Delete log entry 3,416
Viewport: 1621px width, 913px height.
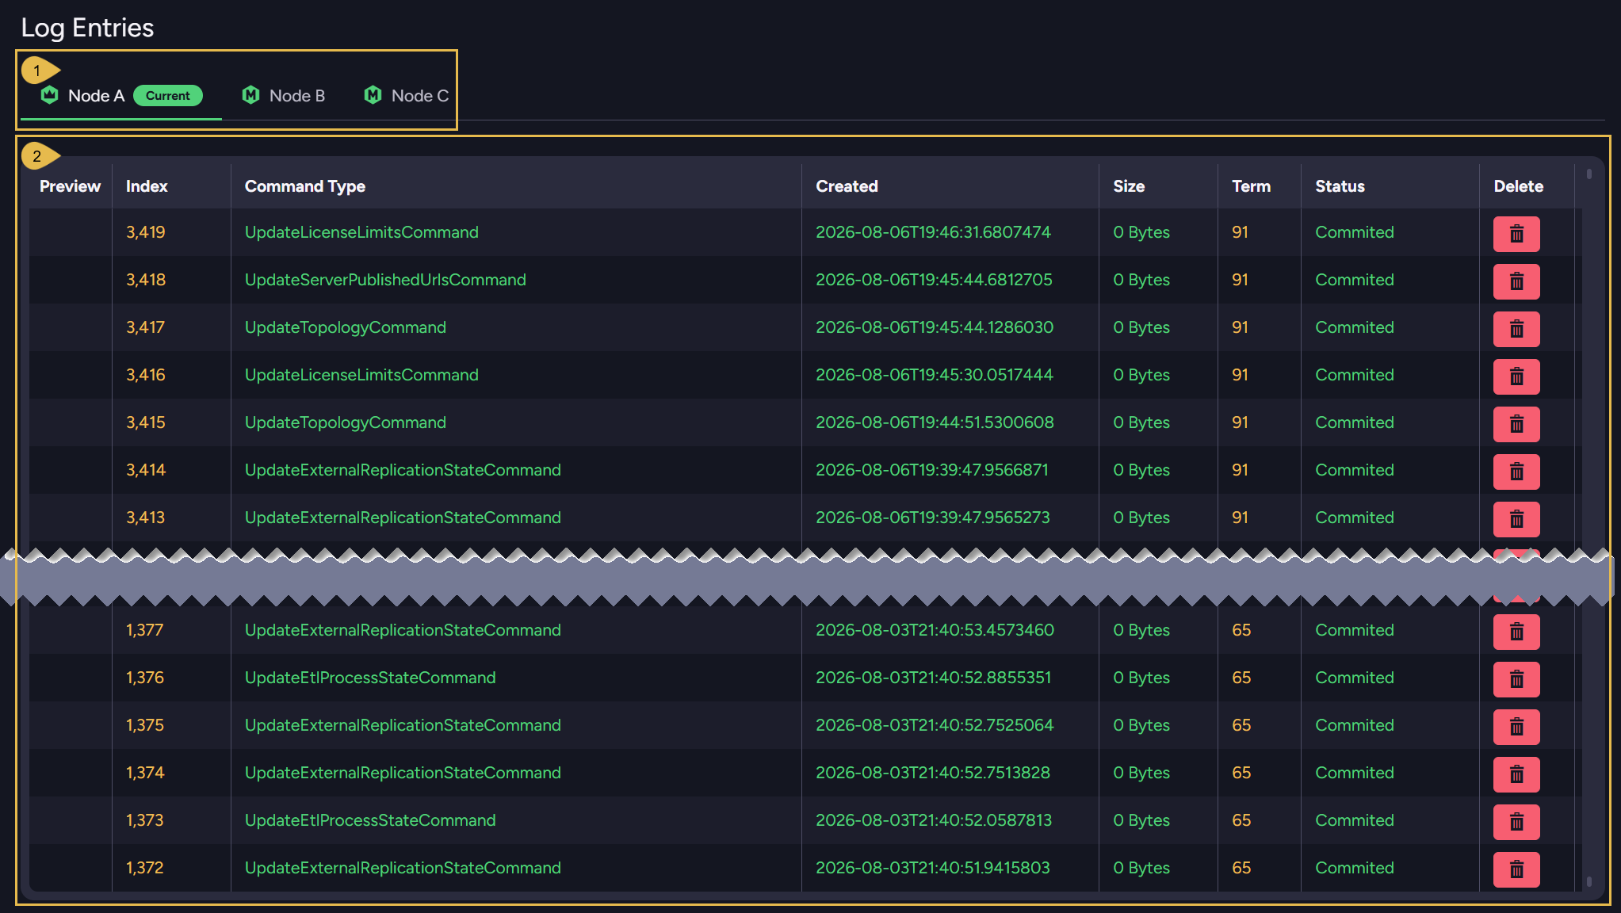tap(1516, 376)
